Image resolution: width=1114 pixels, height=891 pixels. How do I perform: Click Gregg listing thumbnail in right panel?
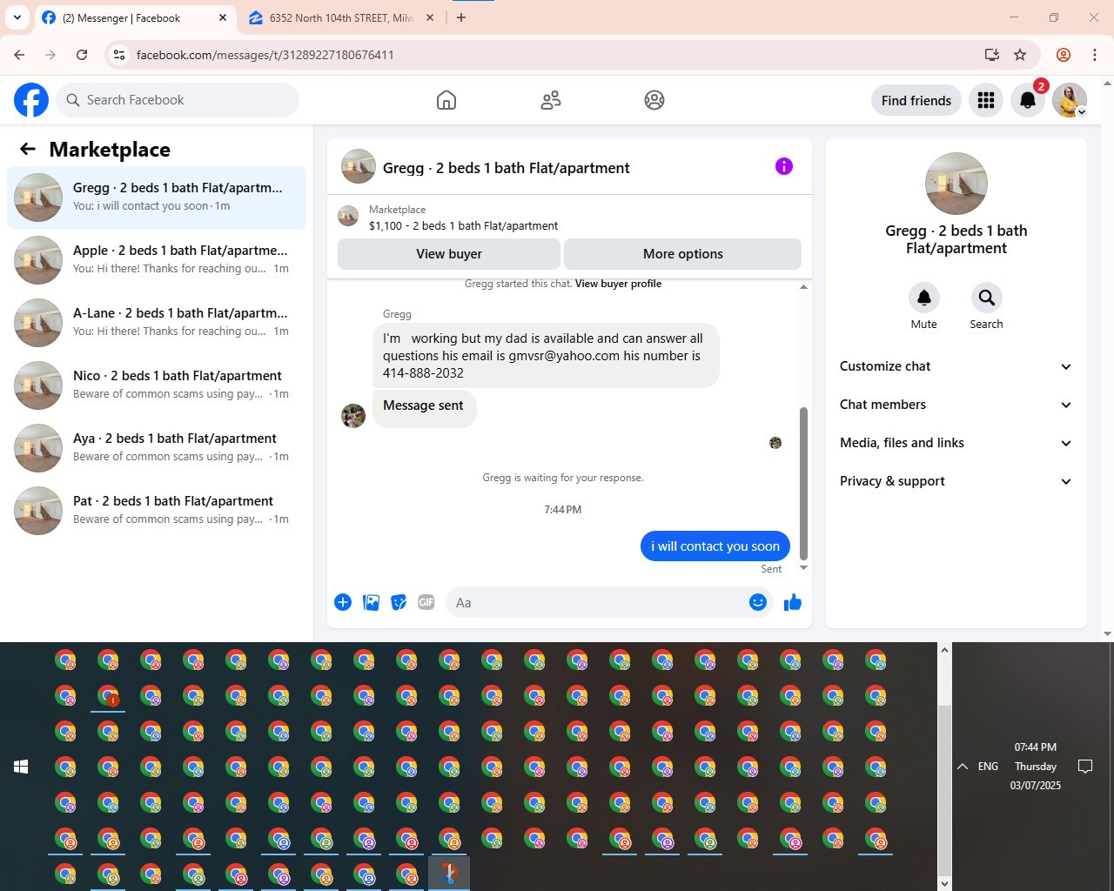coord(956,184)
